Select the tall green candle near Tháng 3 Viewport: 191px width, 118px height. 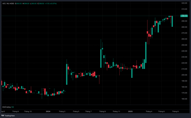point(67,74)
